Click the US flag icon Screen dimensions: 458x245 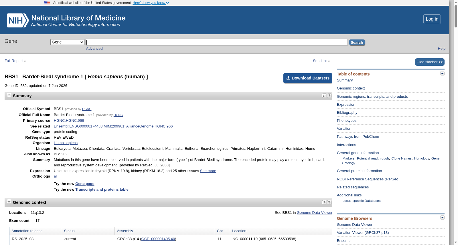(x=47, y=3)
